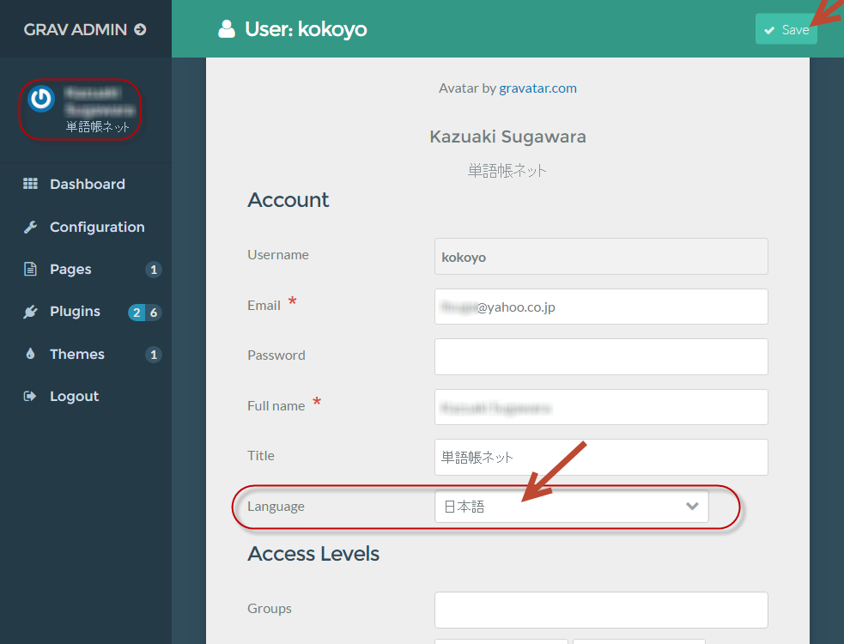Click into the Full name field
The width and height of the screenshot is (844, 644).
tap(601, 407)
